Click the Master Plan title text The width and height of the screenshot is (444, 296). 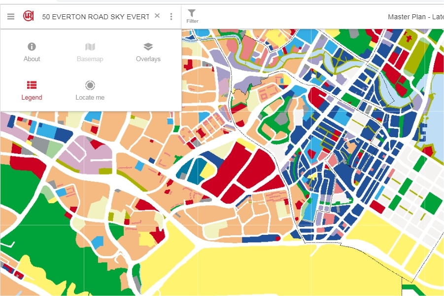(x=416, y=17)
